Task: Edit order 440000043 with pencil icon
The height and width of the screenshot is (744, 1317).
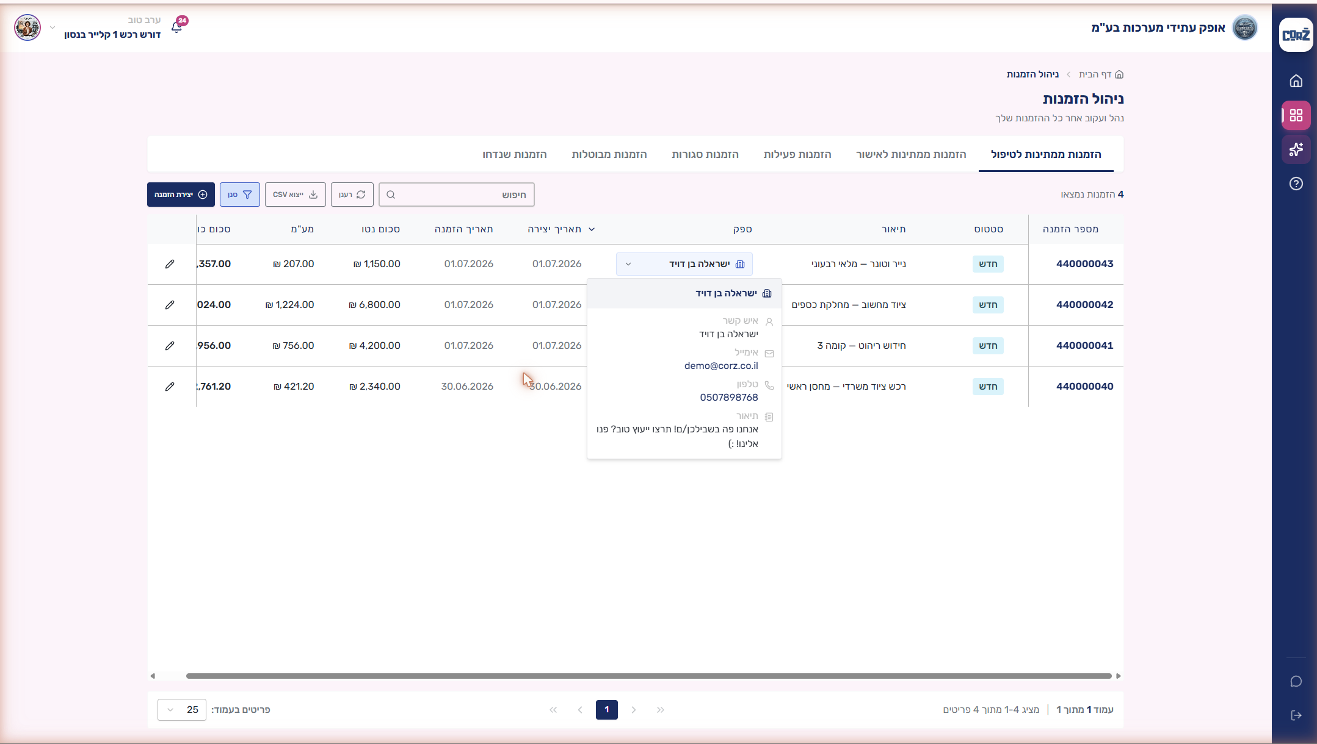Action: coord(170,264)
